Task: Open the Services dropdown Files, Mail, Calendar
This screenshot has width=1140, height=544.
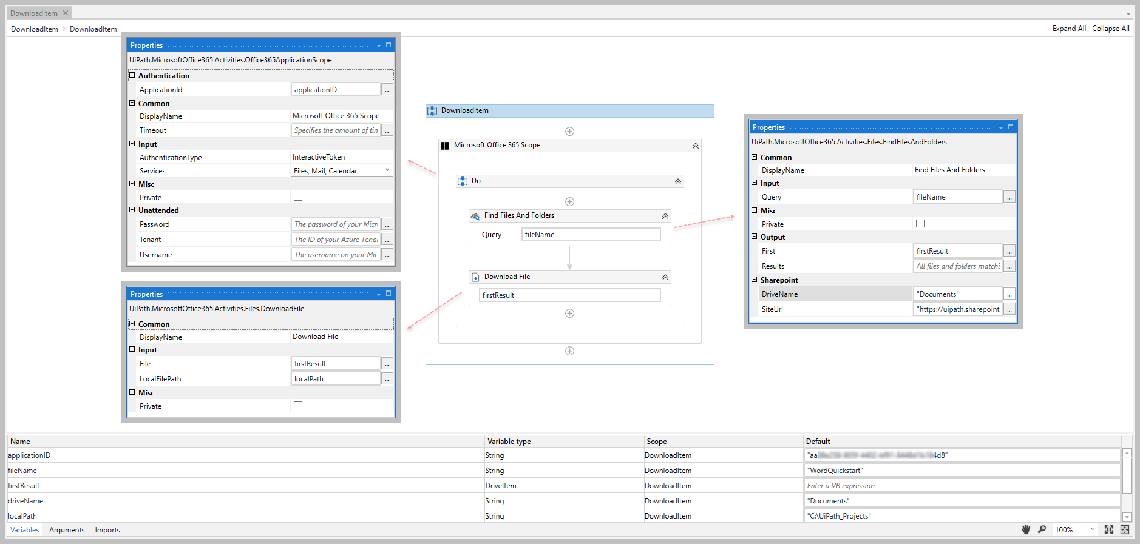Action: click(342, 171)
